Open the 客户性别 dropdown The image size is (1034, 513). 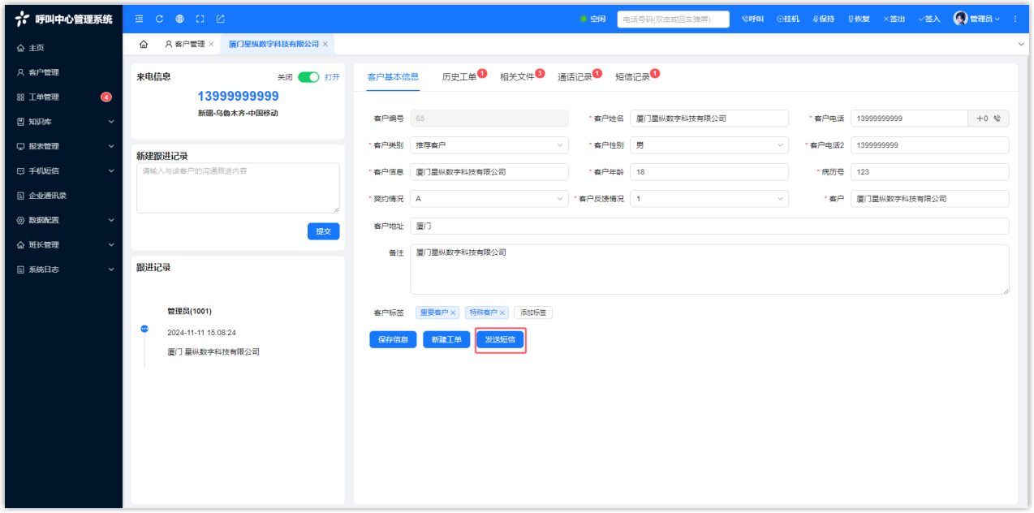coord(709,145)
